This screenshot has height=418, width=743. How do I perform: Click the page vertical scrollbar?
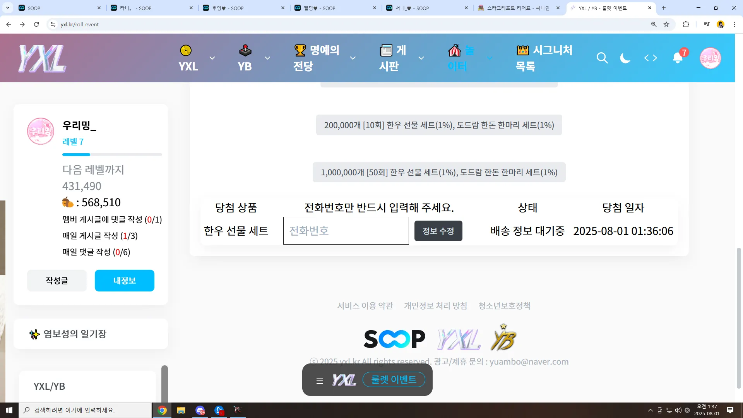738,317
